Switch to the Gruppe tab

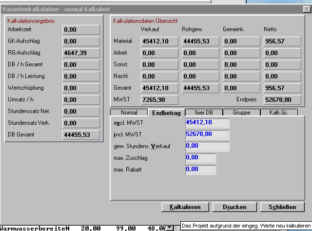(241, 113)
